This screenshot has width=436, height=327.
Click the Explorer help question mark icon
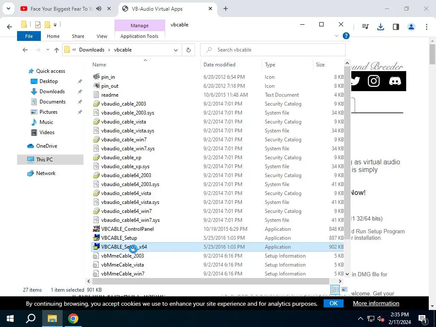(346, 36)
